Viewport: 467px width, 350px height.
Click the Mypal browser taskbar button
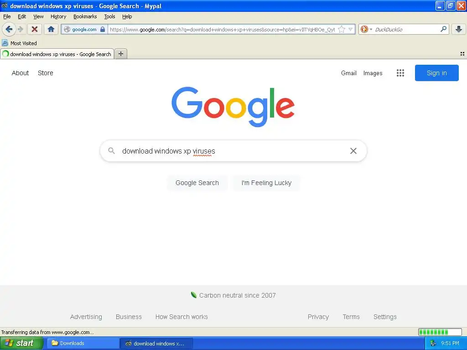[157, 343]
